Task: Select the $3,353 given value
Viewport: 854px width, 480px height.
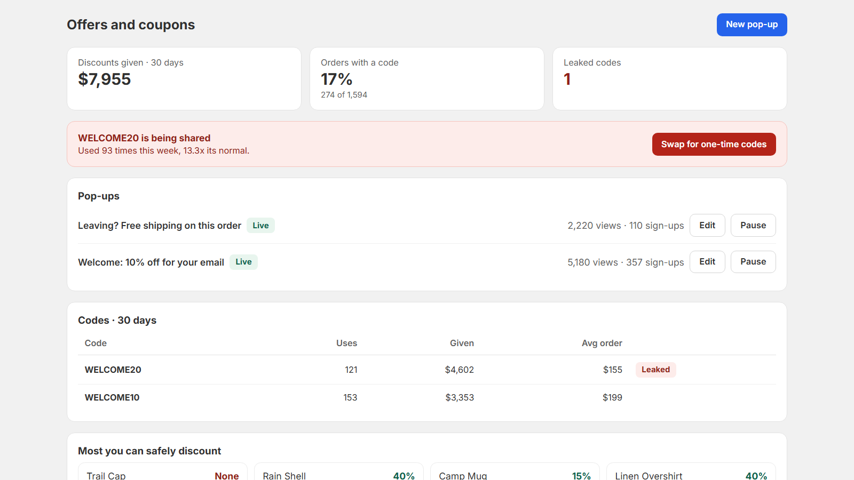Action: pos(460,397)
